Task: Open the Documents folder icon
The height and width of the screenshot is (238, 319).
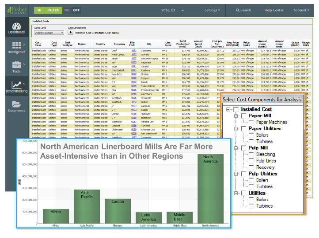Action: click(x=16, y=104)
